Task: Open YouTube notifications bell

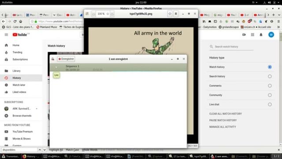Action: pyautogui.click(x=261, y=34)
